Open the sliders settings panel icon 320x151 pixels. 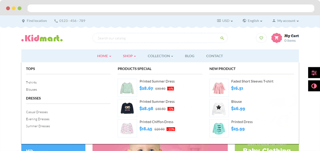314,73
